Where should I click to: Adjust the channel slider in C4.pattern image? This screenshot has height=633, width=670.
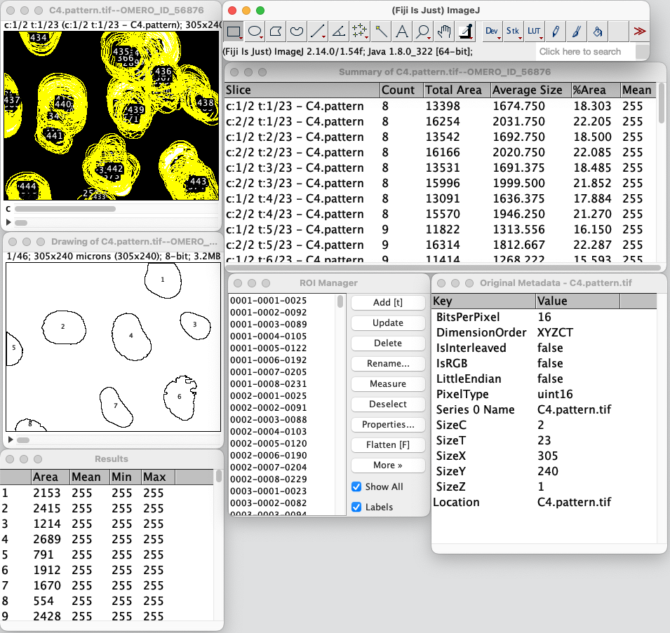pos(65,209)
